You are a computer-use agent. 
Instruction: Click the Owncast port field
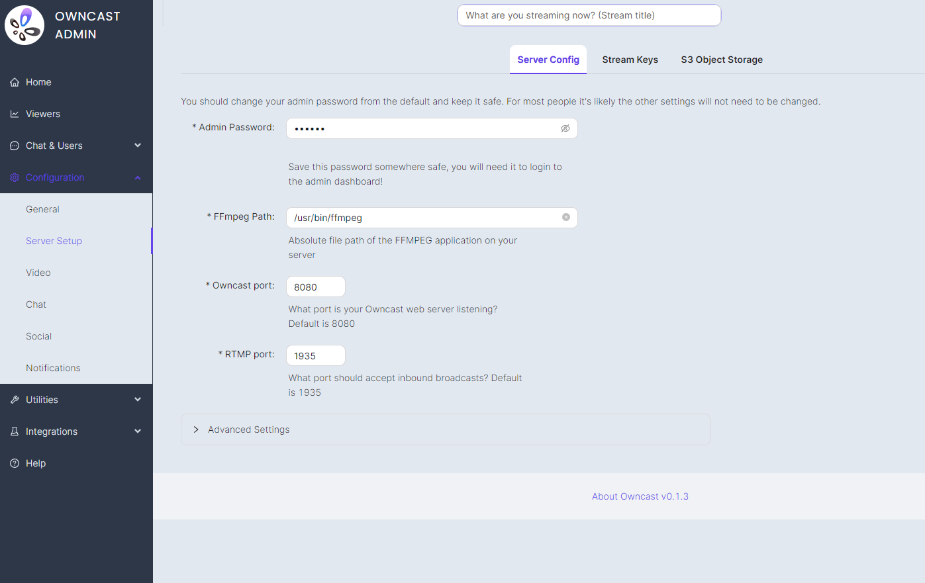click(x=316, y=287)
